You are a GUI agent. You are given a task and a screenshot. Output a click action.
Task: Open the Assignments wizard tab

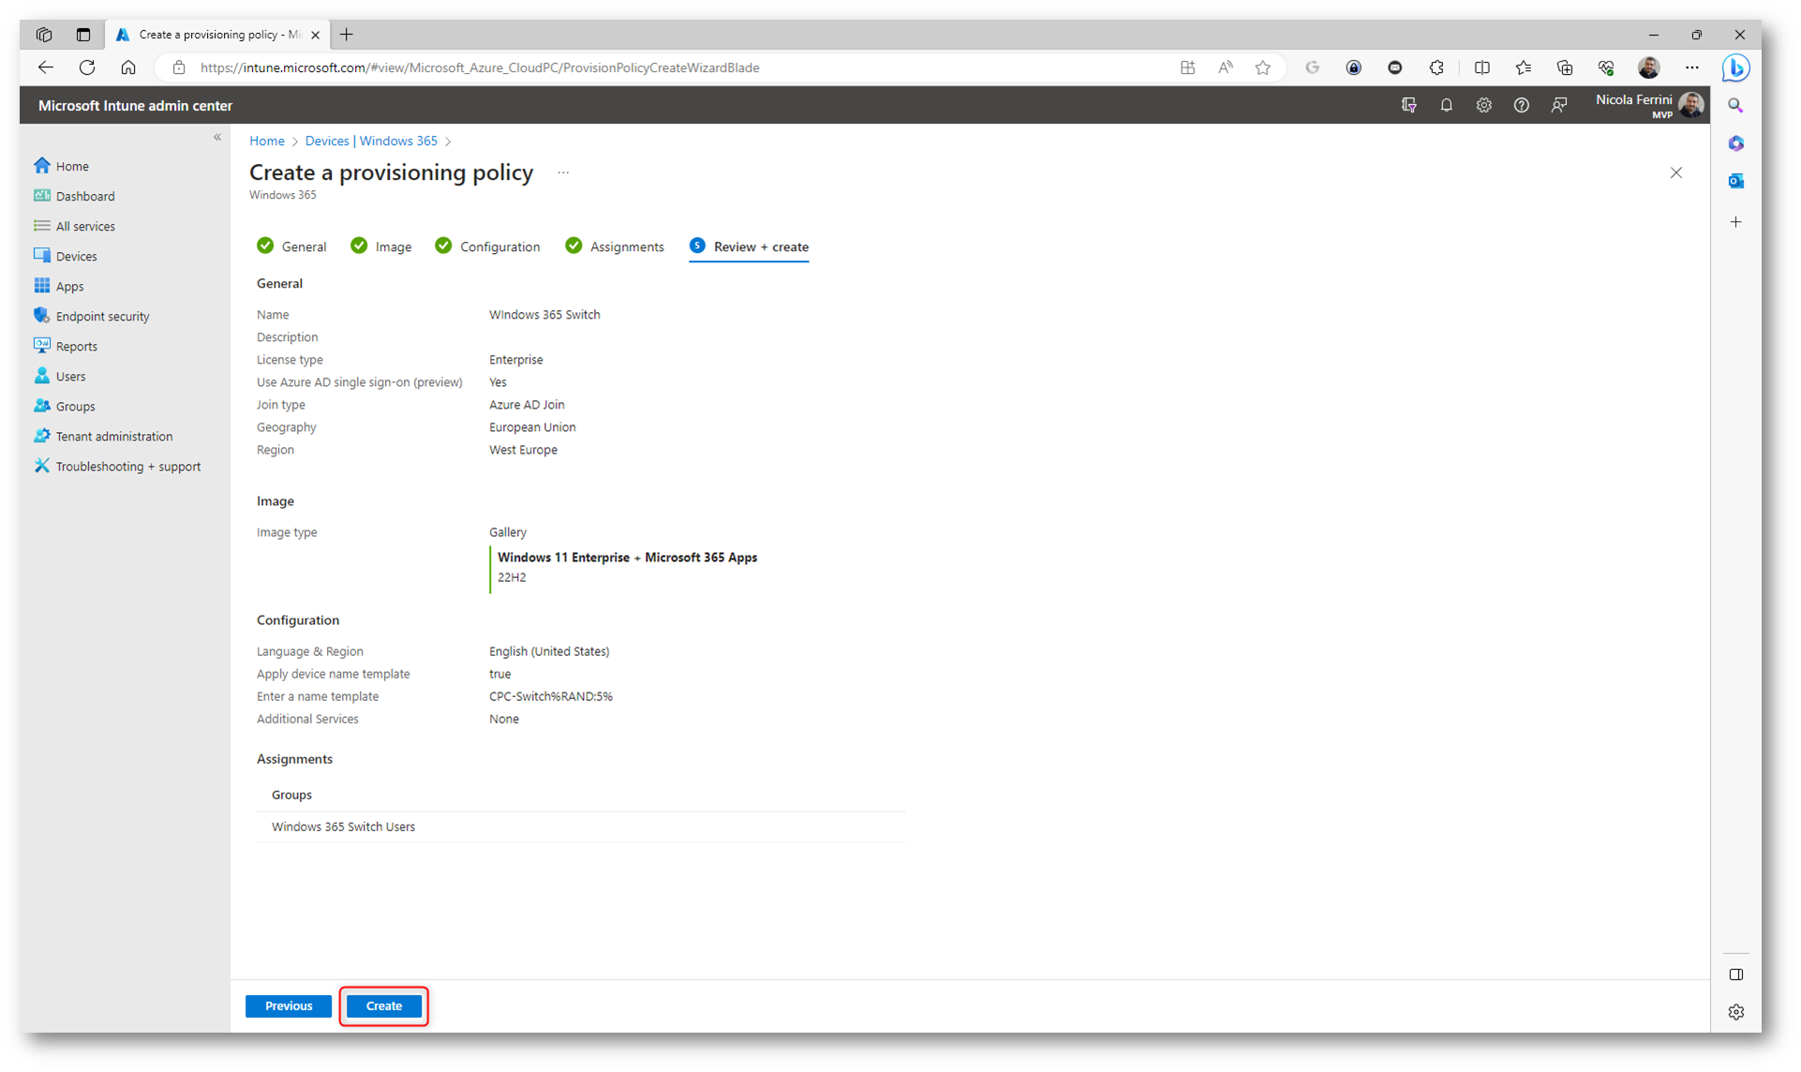coord(615,246)
